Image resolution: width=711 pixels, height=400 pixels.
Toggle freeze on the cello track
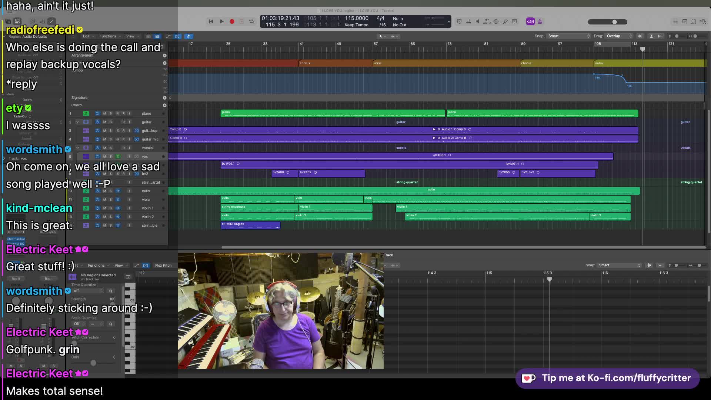[118, 191]
